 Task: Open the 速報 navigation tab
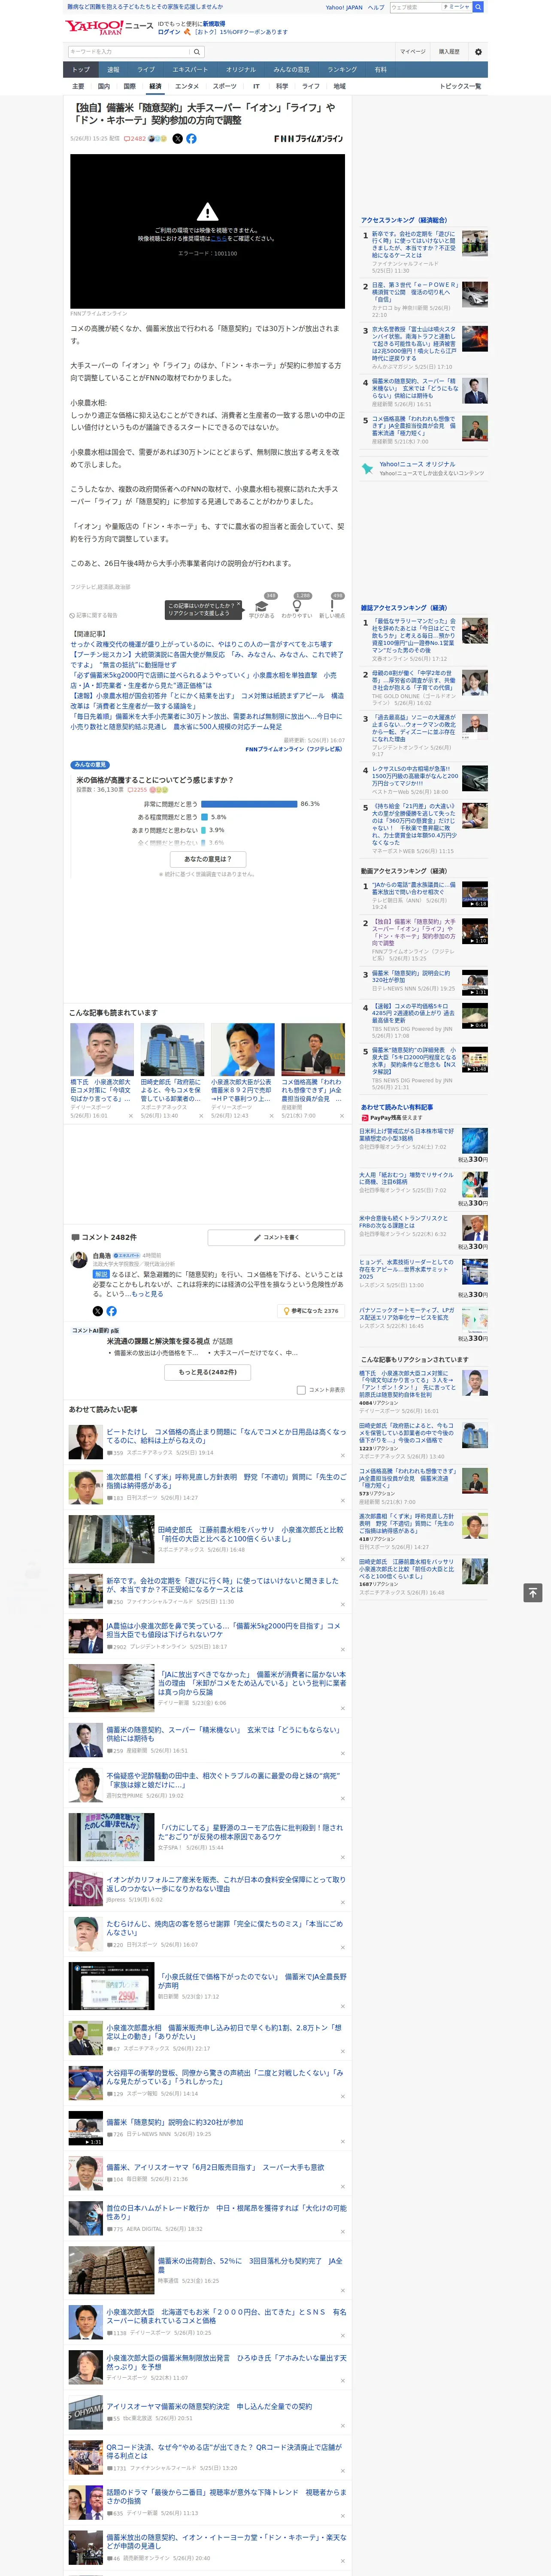click(x=113, y=70)
